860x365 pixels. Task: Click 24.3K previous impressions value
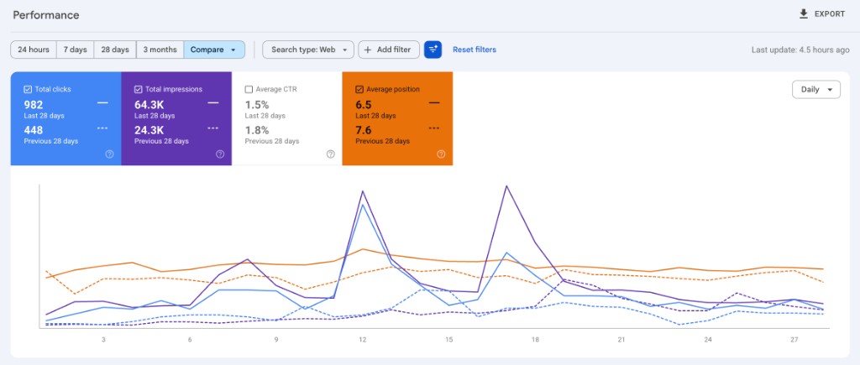point(149,130)
